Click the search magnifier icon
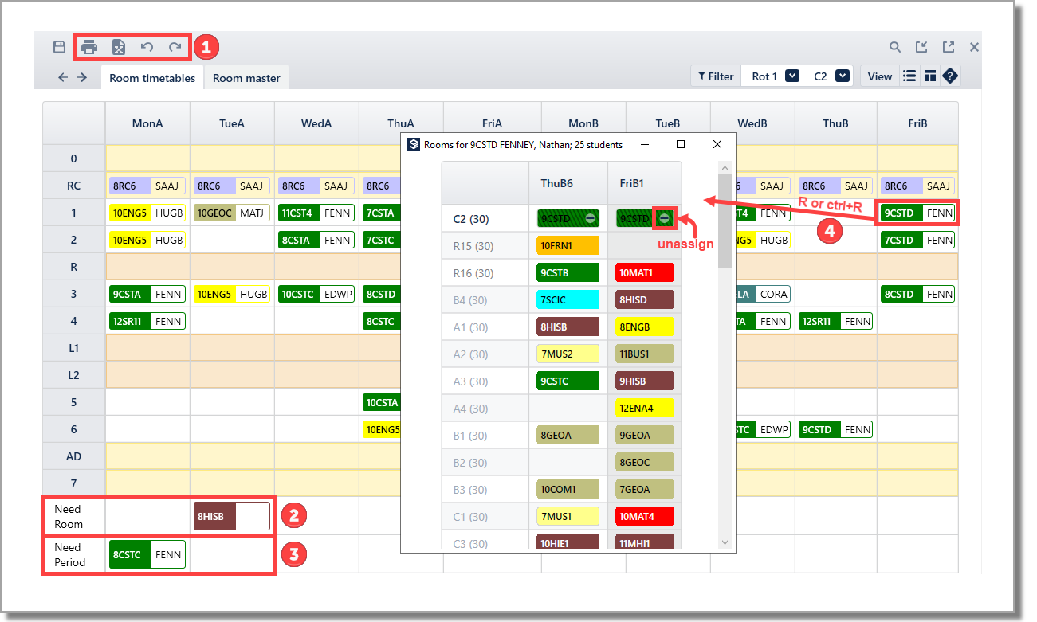Viewport: 1037px width, 622px height. 895,47
